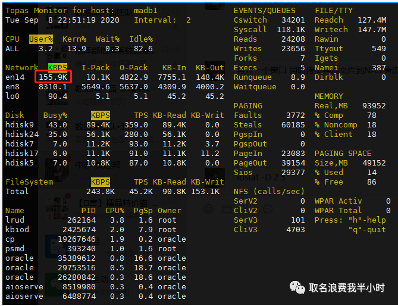398x306 pixels.
Task: Select the highlighted User% column header
Action: 41,39
